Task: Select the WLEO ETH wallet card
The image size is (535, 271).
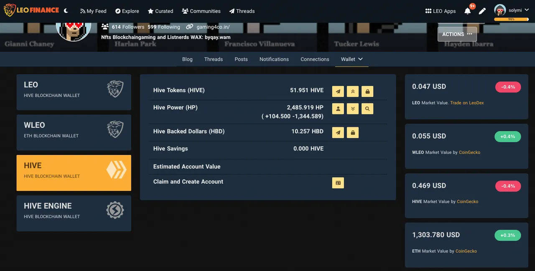Action: point(74,133)
